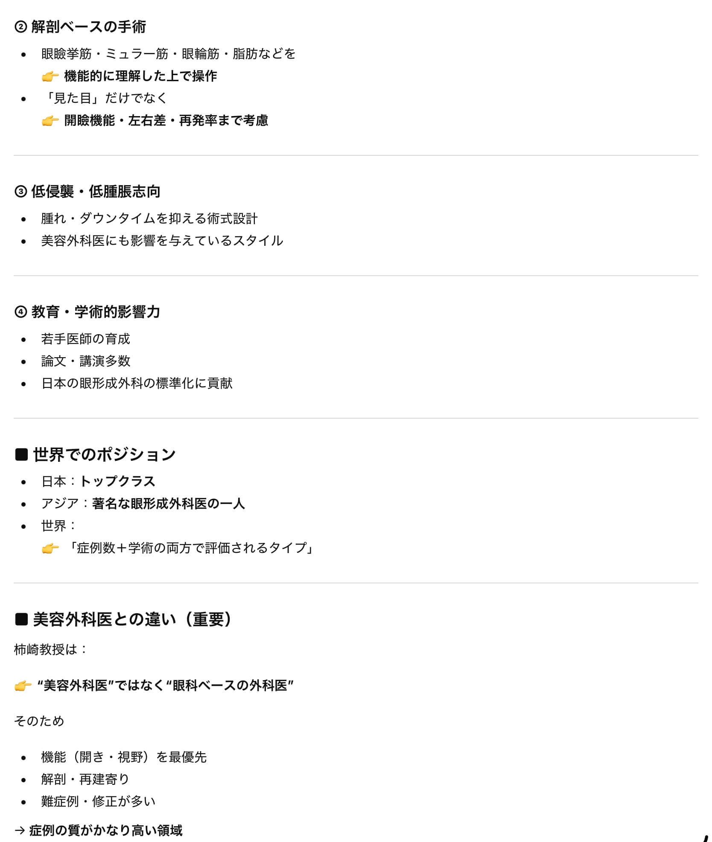
Task: Click the pointing-hand emoji before 機能的に理解した上で操作
Action: [50, 76]
